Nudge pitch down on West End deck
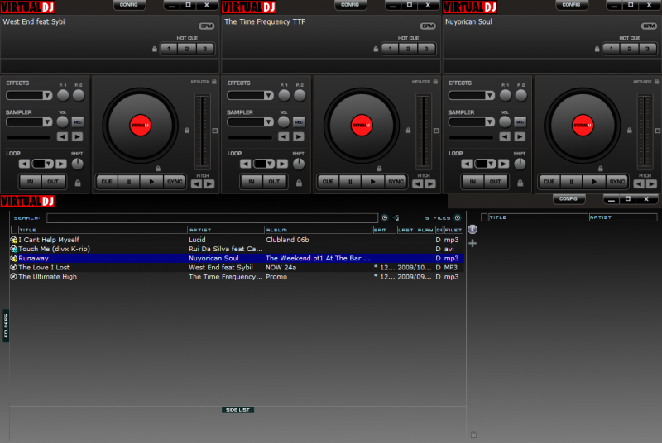Screen dimensions: 662x443 [196, 183]
